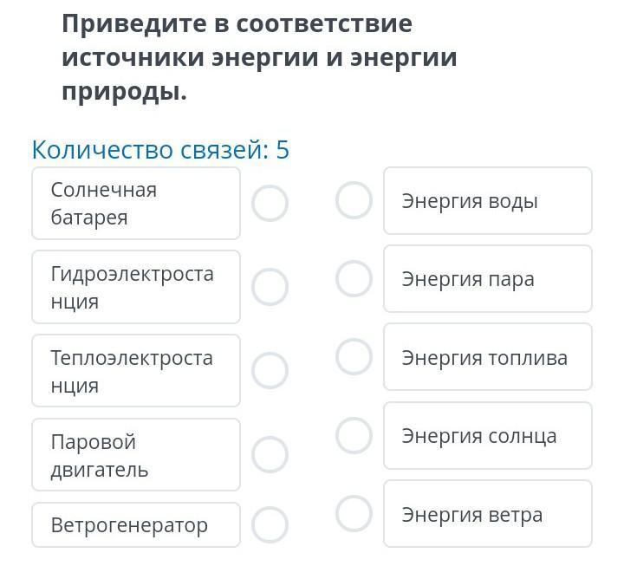
Task: Select the connector circle beside Солнечная батарея
Action: (x=270, y=204)
